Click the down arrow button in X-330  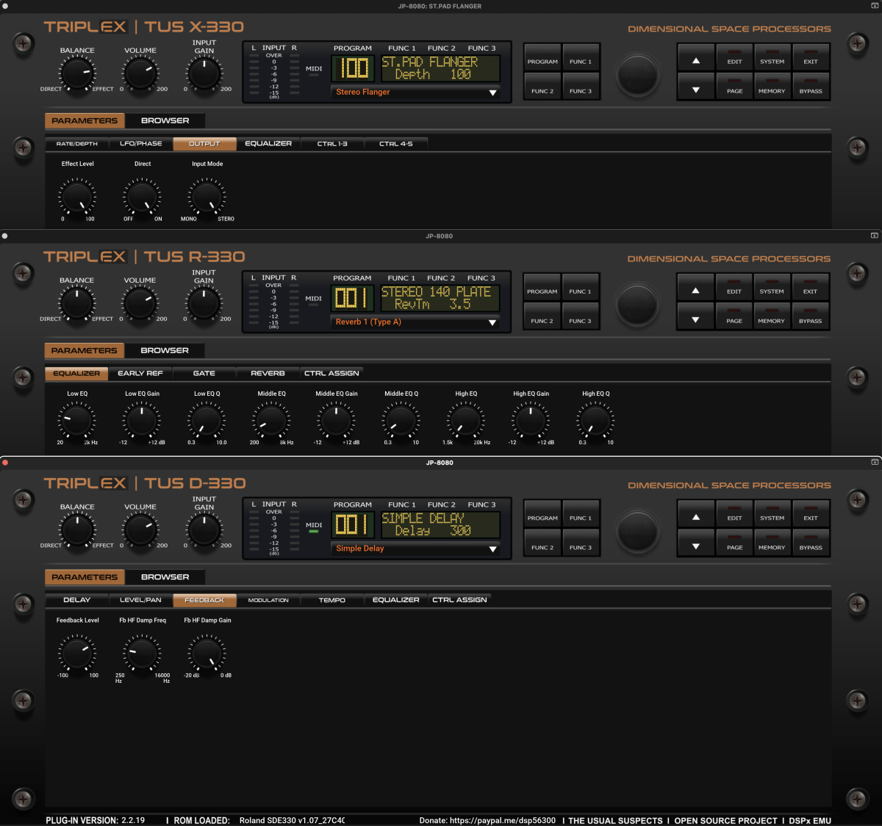(x=695, y=90)
